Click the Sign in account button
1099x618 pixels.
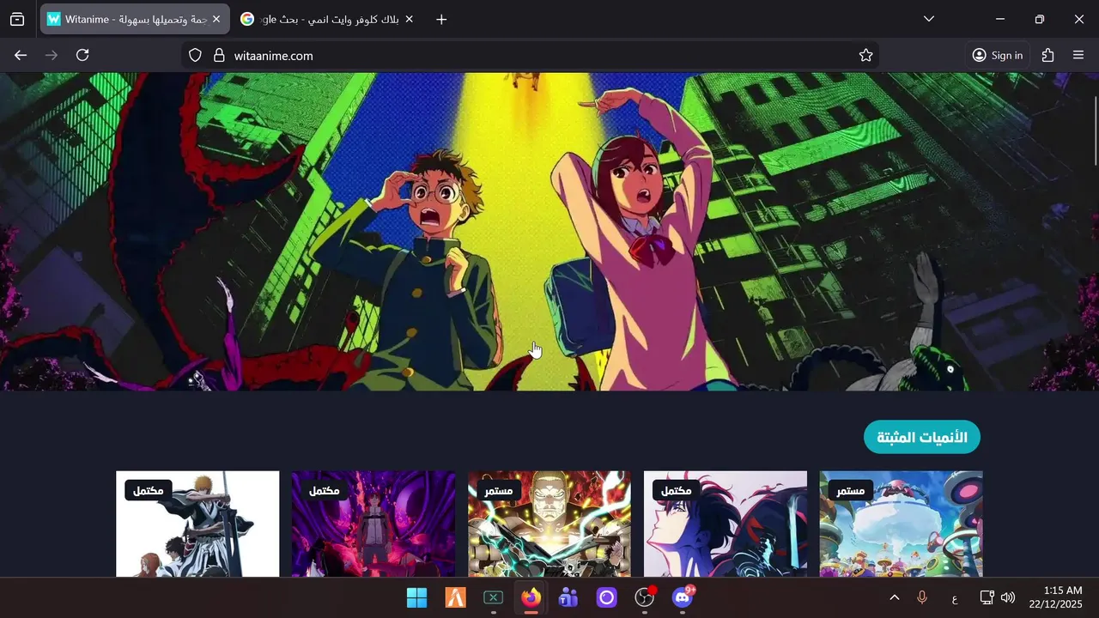pyautogui.click(x=997, y=55)
